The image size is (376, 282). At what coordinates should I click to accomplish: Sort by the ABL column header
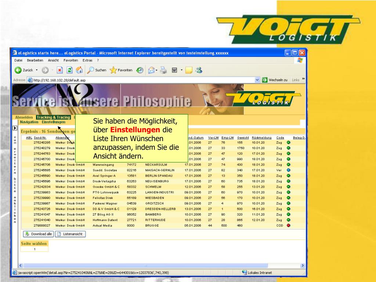[29, 138]
